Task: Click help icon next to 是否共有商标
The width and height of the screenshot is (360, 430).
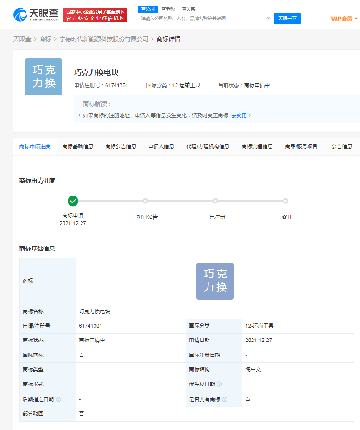Action: point(225,399)
